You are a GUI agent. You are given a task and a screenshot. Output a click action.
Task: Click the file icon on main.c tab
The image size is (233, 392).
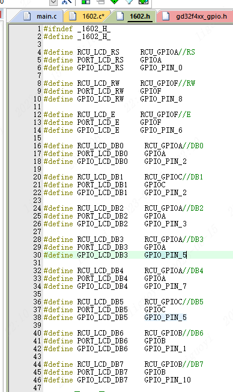click(x=27, y=16)
